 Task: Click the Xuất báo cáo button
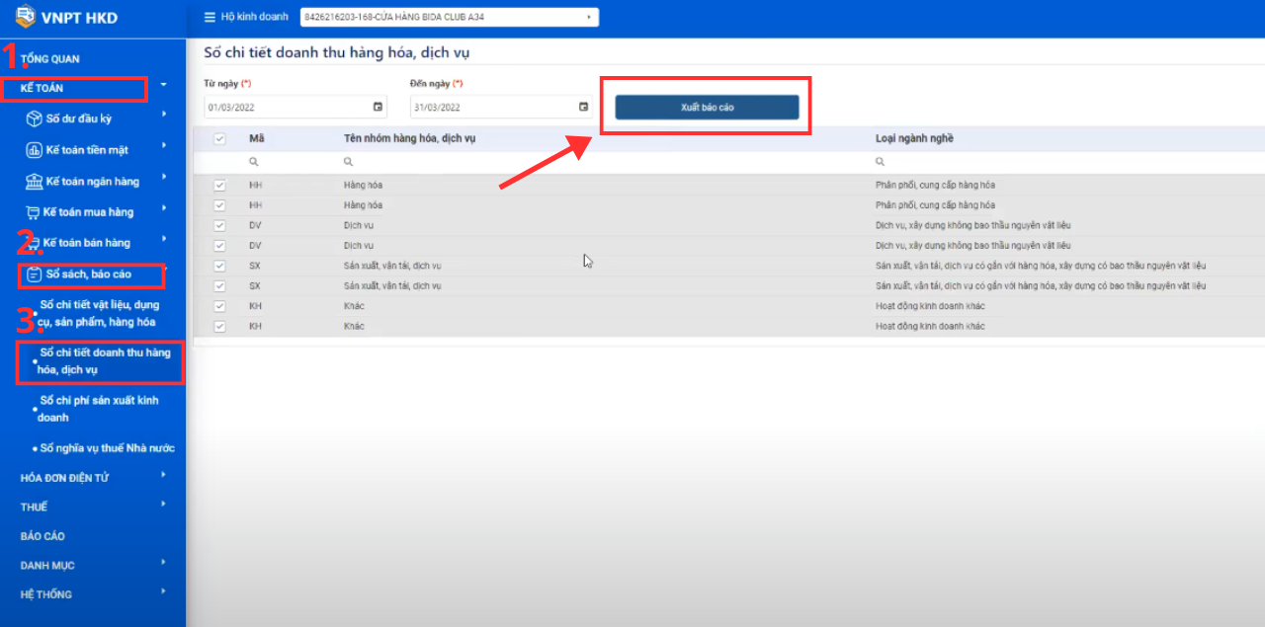707,107
